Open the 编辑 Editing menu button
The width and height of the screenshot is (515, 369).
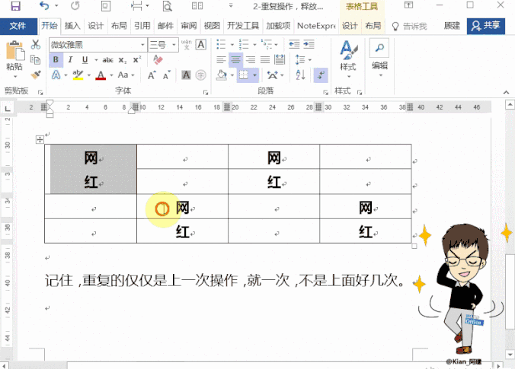(x=379, y=59)
